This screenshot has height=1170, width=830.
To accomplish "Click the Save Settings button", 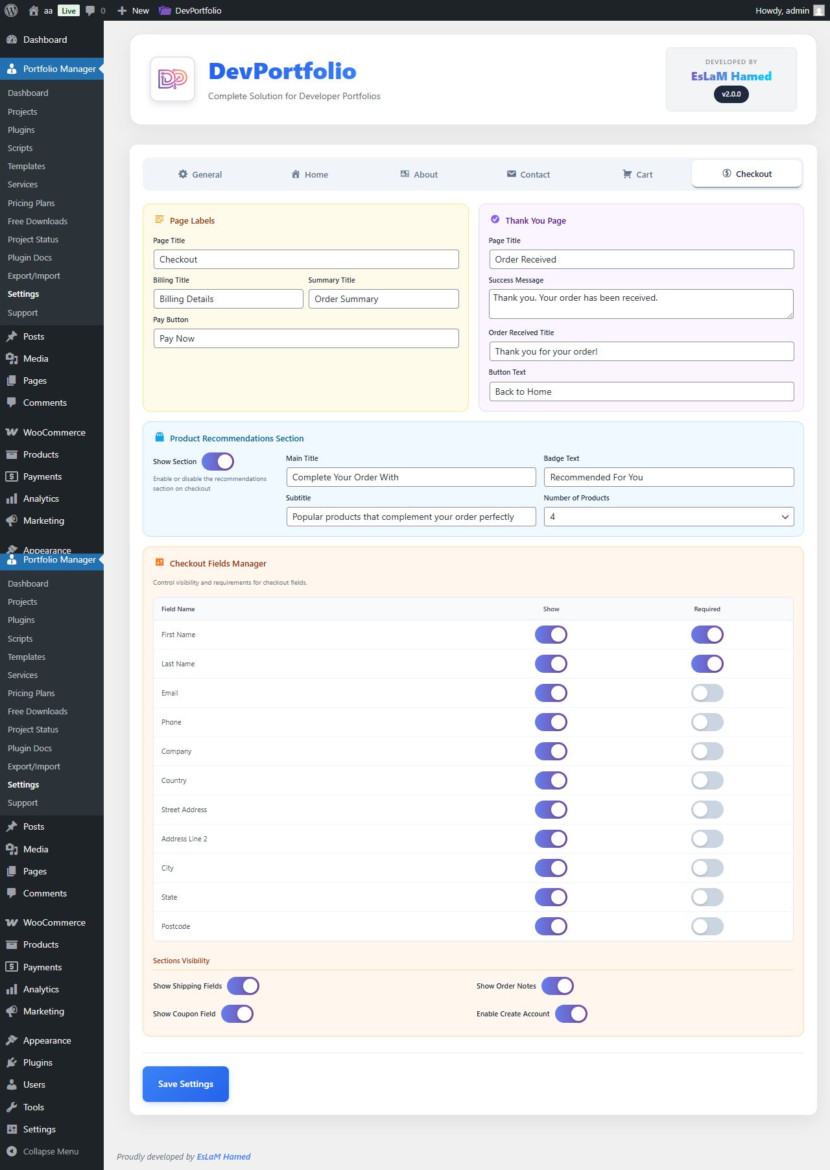I will pos(185,1084).
